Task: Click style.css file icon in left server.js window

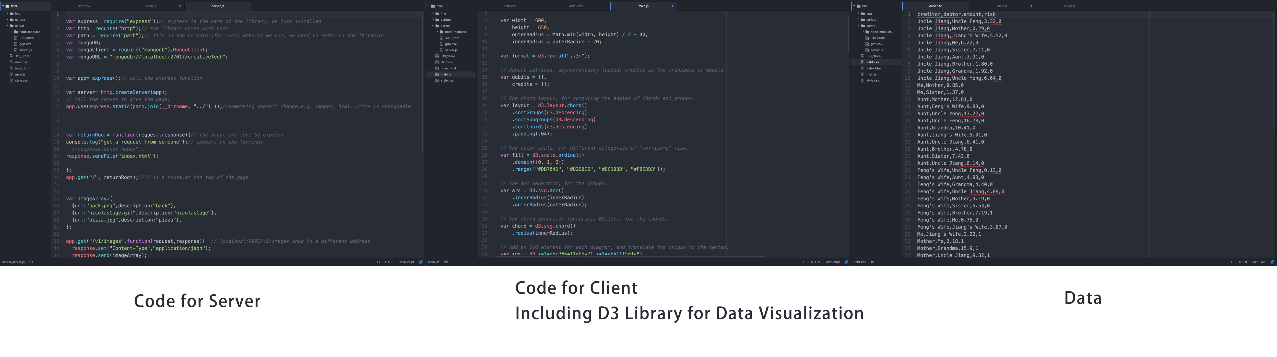Action: point(11,80)
